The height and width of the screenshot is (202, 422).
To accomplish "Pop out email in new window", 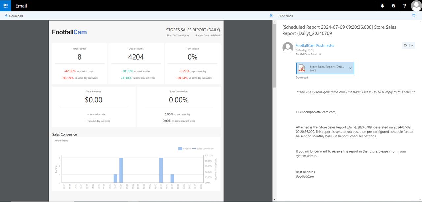I will click(413, 16).
